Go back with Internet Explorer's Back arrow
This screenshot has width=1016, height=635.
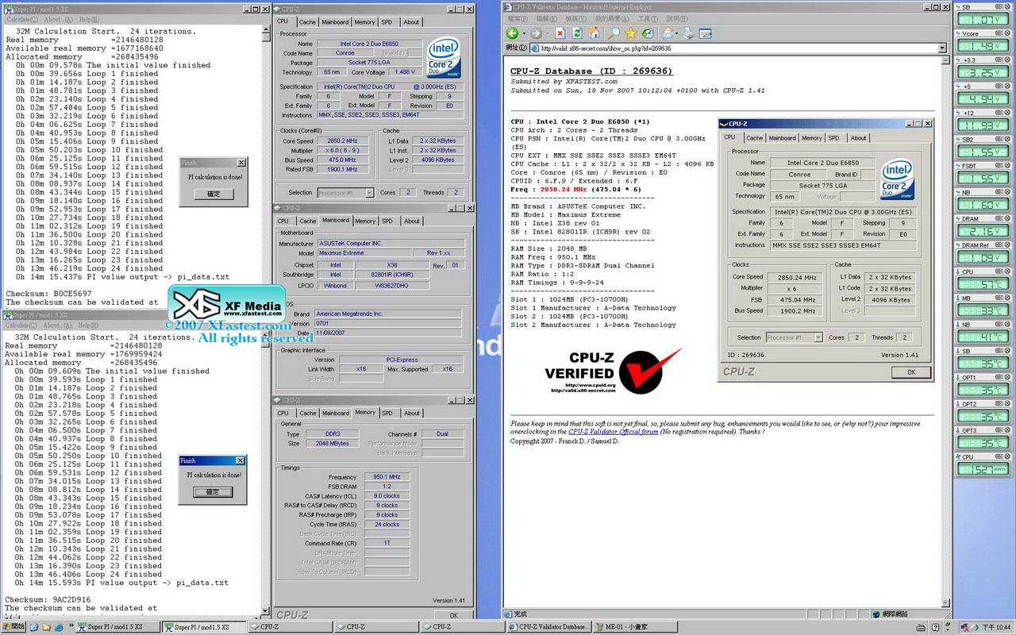pyautogui.click(x=512, y=33)
